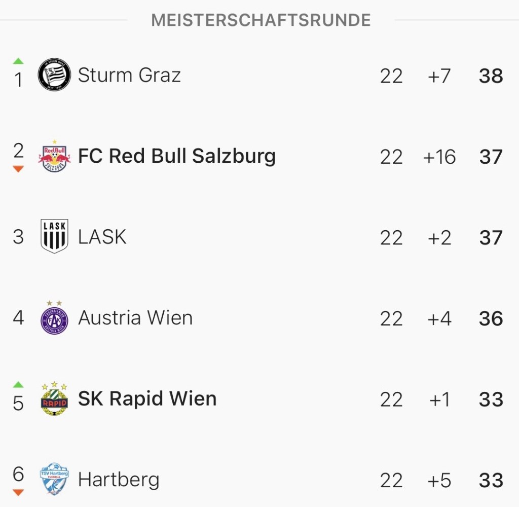Tap the Austria Wien team name
Screen dimensions: 519x507
[135, 318]
